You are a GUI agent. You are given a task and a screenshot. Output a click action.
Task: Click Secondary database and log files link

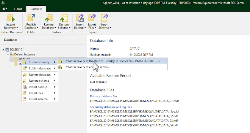(111, 107)
